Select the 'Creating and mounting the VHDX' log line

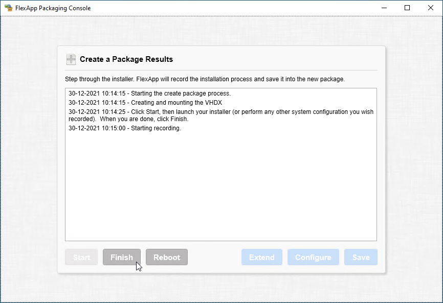coord(145,103)
